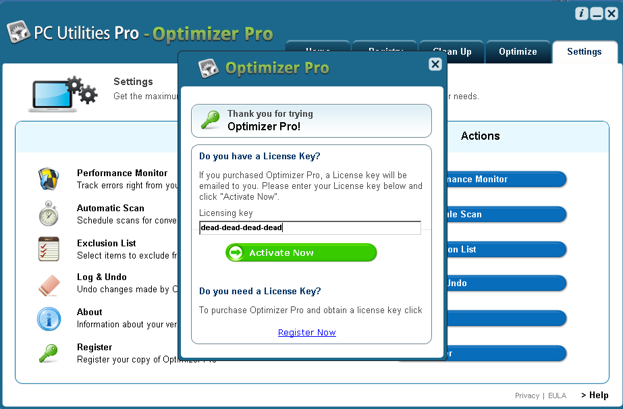Viewport: 623px width, 409px height.
Task: Click the PC Utilities Pro logo icon
Action: pyautogui.click(x=18, y=32)
